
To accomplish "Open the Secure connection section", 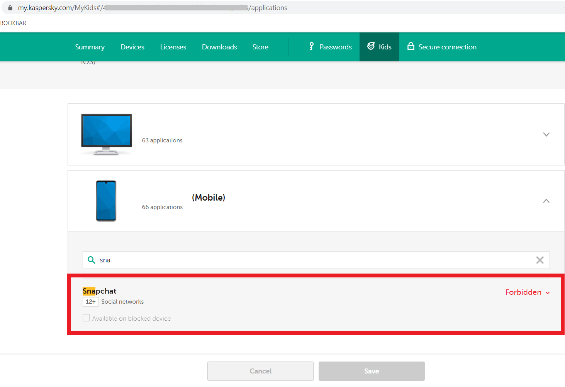I will click(x=442, y=47).
